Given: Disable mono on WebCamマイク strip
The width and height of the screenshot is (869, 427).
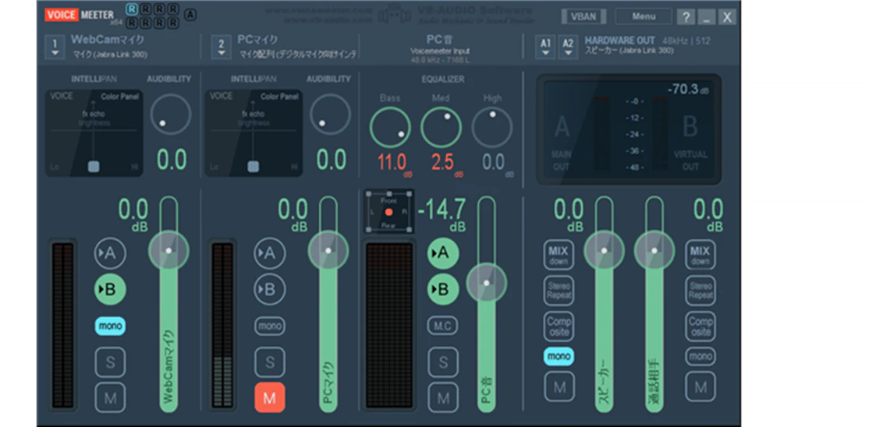Looking at the screenshot, I should click(x=110, y=326).
